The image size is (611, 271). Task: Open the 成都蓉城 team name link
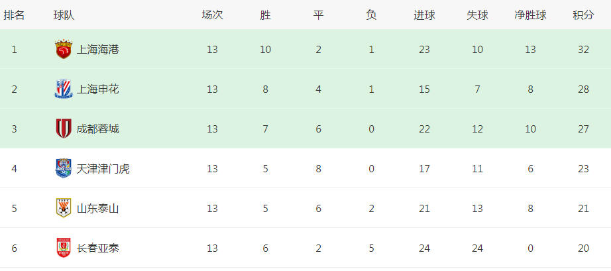pos(98,129)
